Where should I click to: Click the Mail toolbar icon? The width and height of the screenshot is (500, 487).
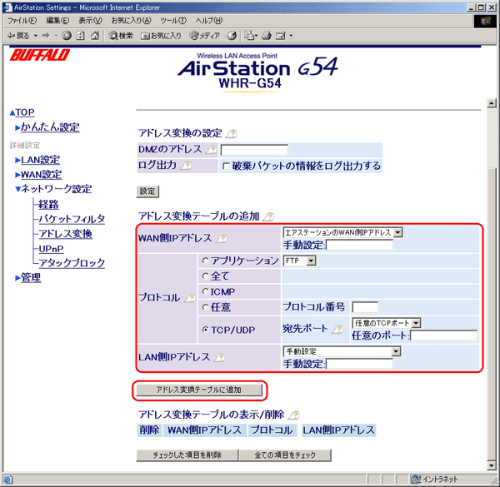coord(249,36)
